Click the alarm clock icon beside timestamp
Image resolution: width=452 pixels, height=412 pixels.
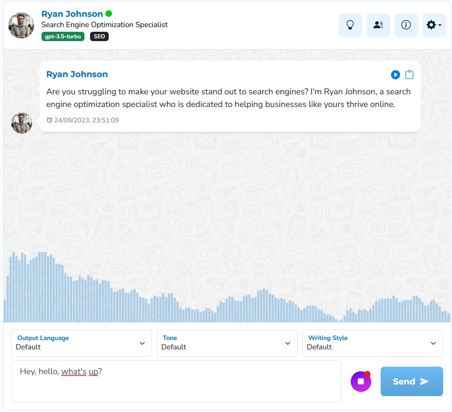click(49, 121)
